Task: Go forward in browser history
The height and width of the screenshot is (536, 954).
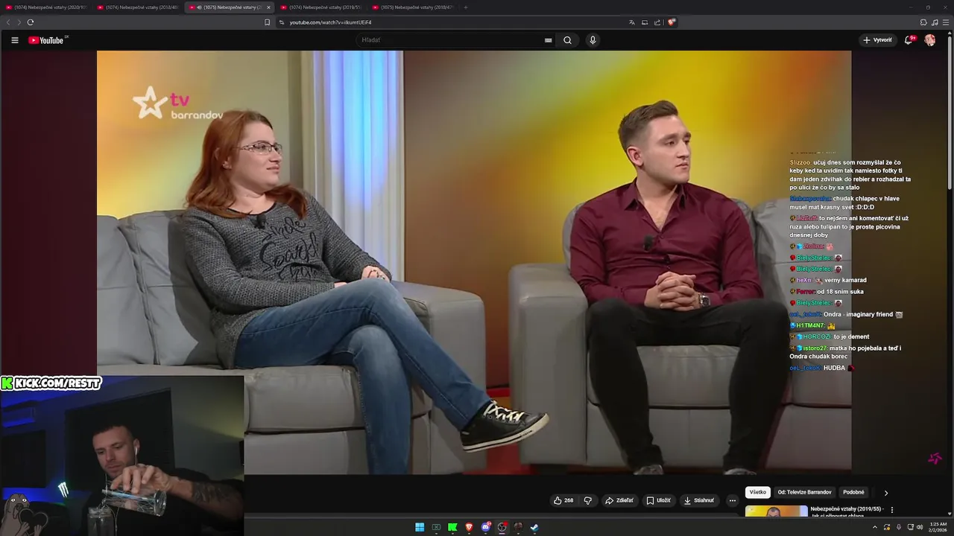Action: 19,22
